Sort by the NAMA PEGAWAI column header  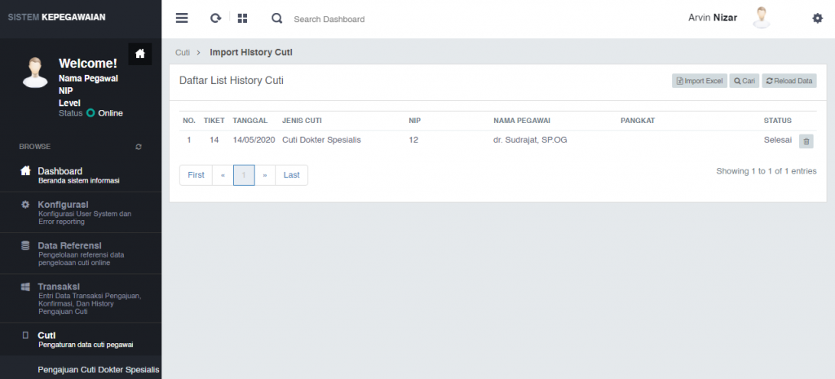click(521, 121)
